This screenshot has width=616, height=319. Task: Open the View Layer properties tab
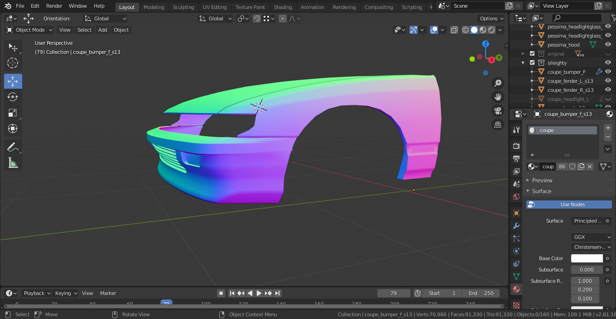516,171
